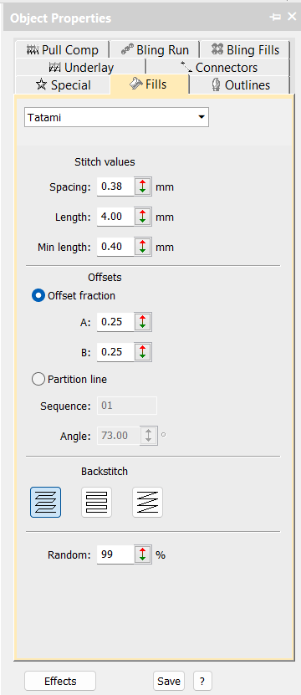Click the Random percentage arrow stepper

point(142,554)
